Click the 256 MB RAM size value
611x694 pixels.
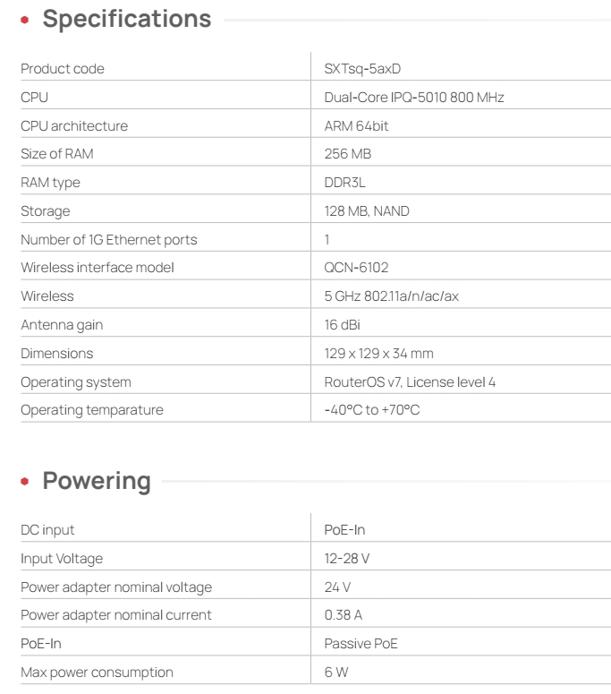coord(347,154)
